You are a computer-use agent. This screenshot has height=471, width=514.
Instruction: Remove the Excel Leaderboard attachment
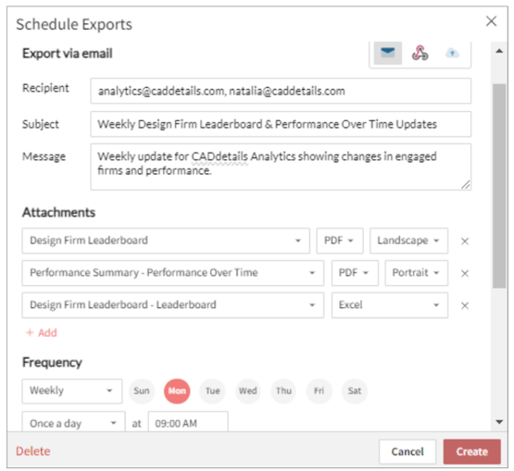465,305
